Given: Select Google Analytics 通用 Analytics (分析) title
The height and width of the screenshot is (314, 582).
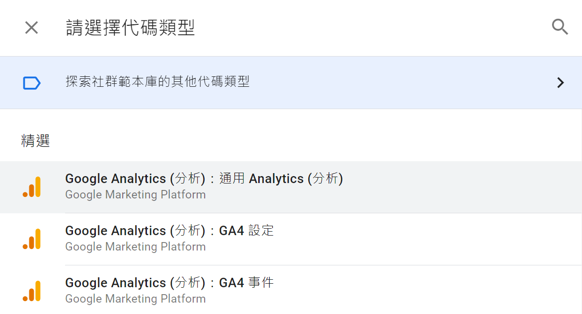Looking at the screenshot, I should (204, 179).
